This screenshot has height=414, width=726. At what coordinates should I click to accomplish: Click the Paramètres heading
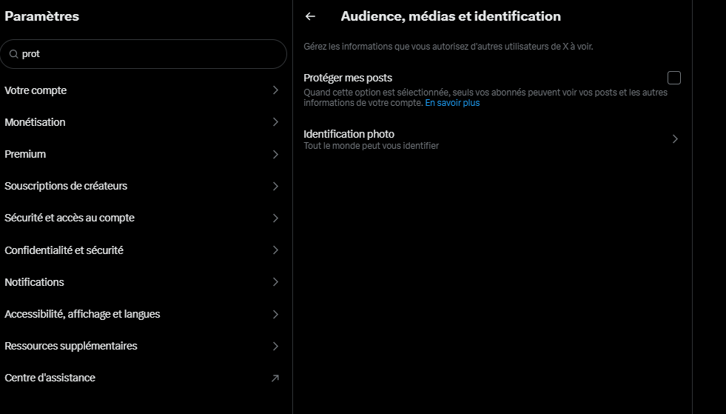point(41,16)
